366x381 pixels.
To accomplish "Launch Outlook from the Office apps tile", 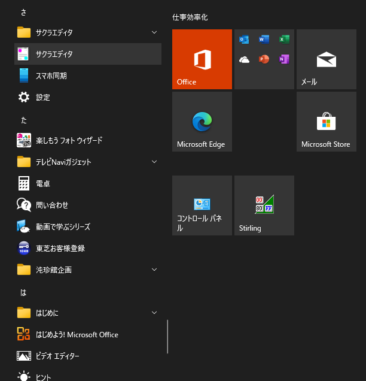I will point(244,40).
